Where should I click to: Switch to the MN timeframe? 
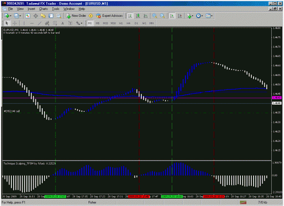[152, 23]
